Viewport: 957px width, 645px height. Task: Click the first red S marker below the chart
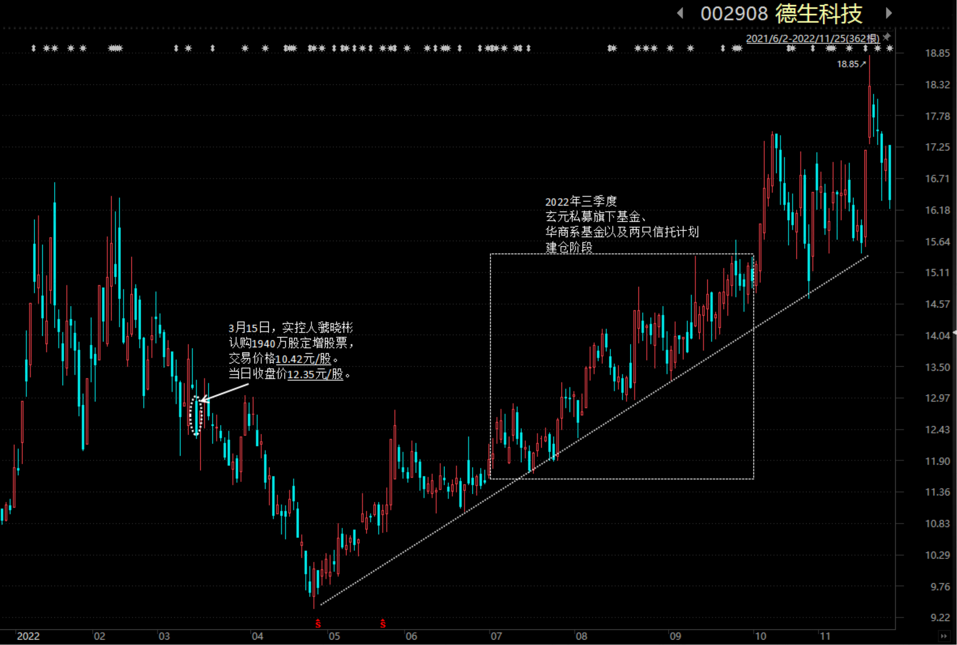pyautogui.click(x=318, y=624)
